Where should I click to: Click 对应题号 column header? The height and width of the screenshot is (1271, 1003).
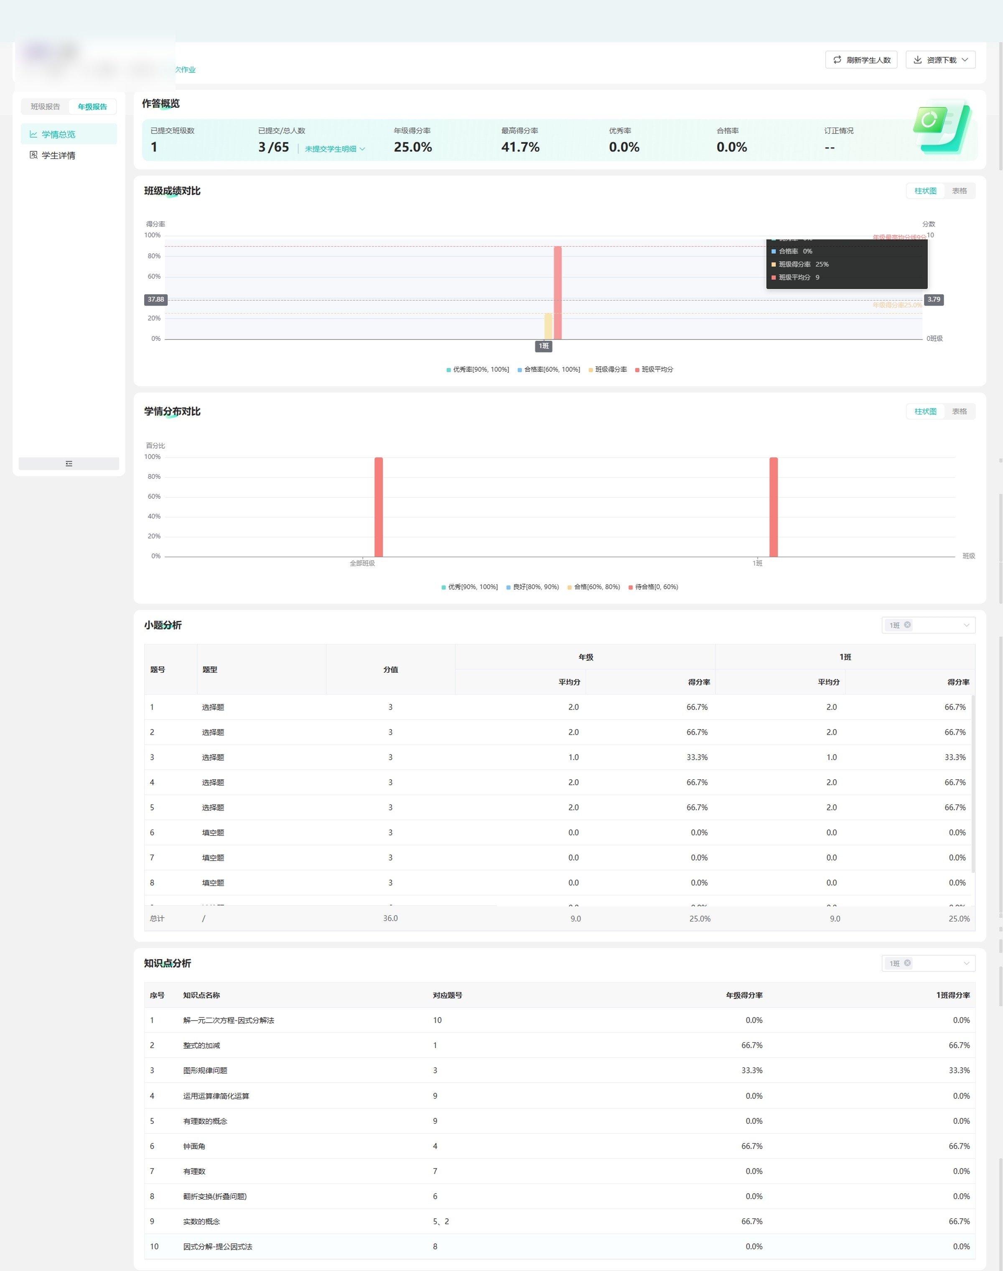pyautogui.click(x=448, y=995)
